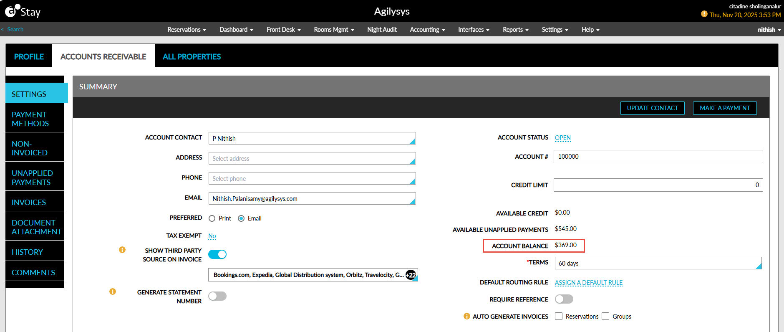Click the Stay logo icon

pos(12,11)
